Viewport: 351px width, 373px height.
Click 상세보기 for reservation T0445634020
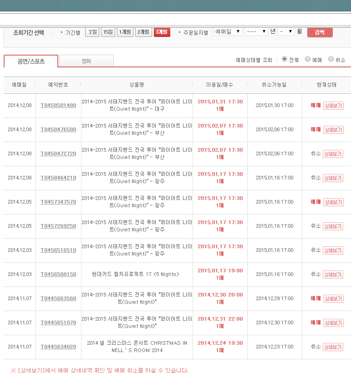333,347
